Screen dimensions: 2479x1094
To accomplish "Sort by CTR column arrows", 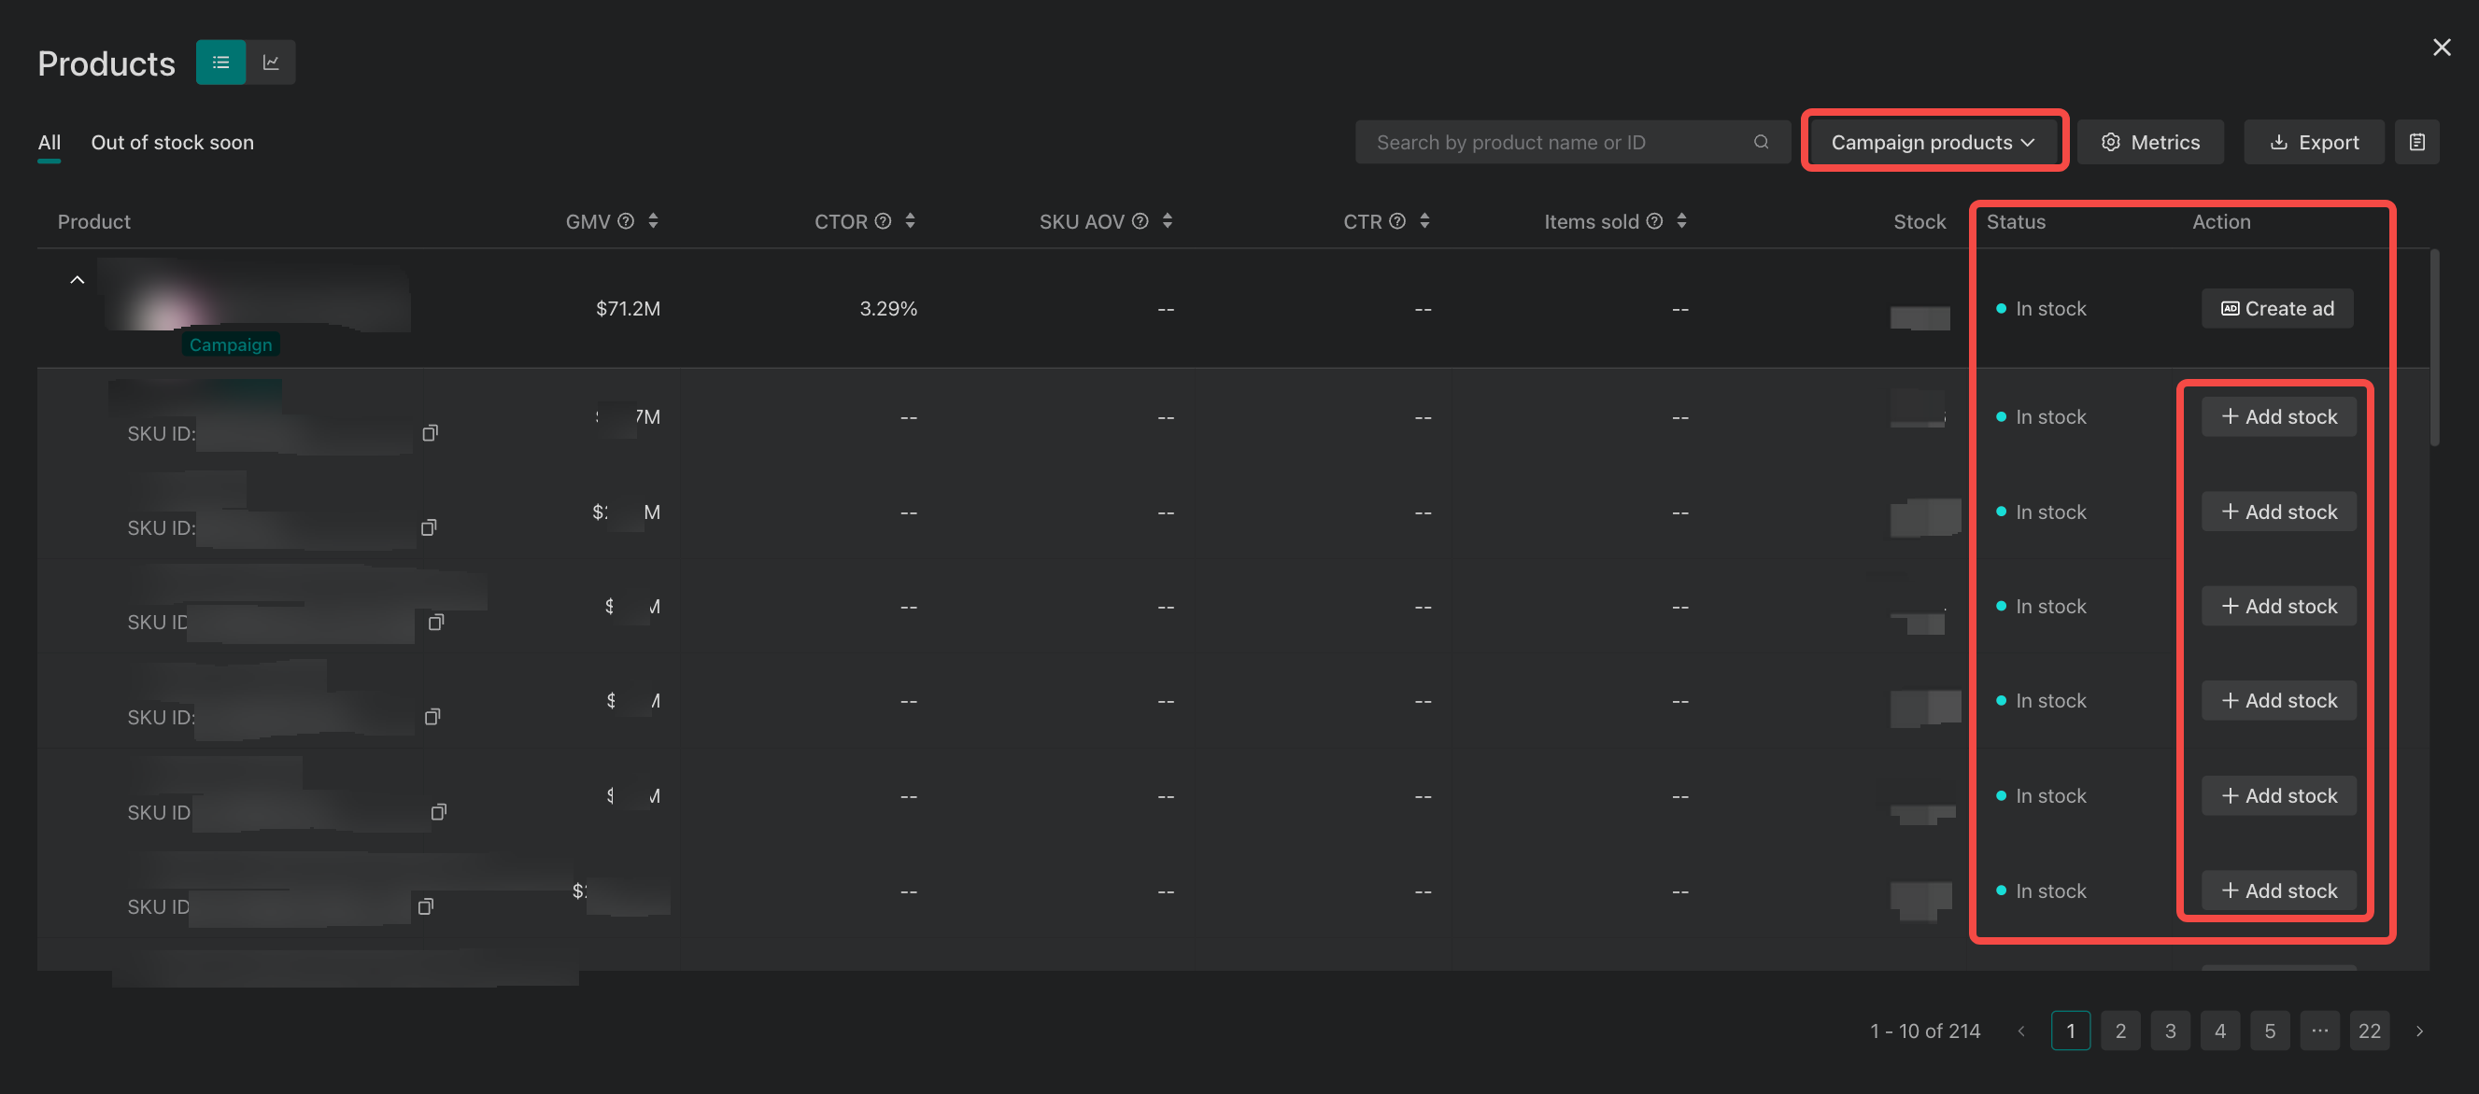I will [x=1424, y=221].
